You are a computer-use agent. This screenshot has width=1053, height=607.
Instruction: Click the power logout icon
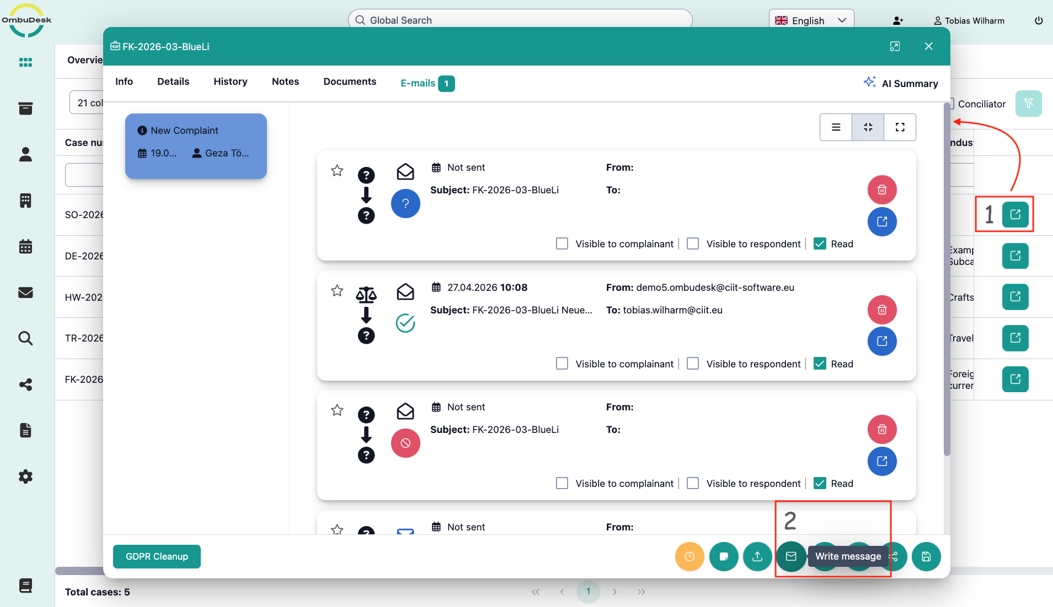(x=1039, y=20)
